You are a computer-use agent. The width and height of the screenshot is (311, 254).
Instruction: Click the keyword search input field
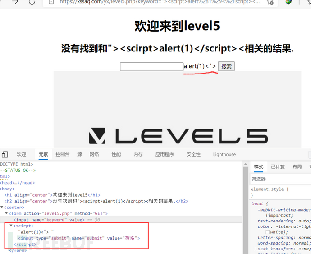click(x=151, y=66)
